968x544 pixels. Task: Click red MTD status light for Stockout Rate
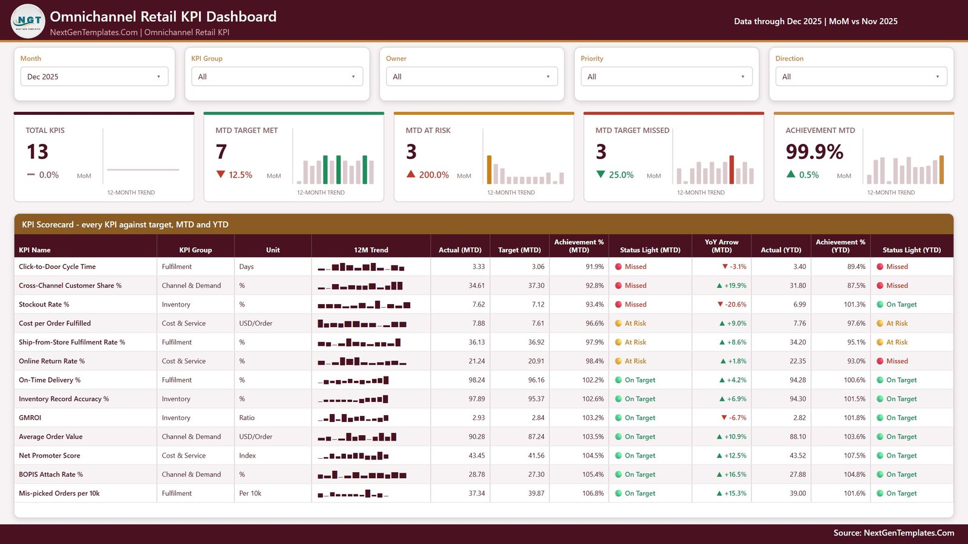click(x=619, y=304)
